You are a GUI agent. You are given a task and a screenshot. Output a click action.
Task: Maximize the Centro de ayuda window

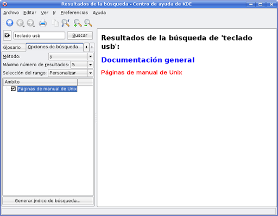tap(261, 4)
